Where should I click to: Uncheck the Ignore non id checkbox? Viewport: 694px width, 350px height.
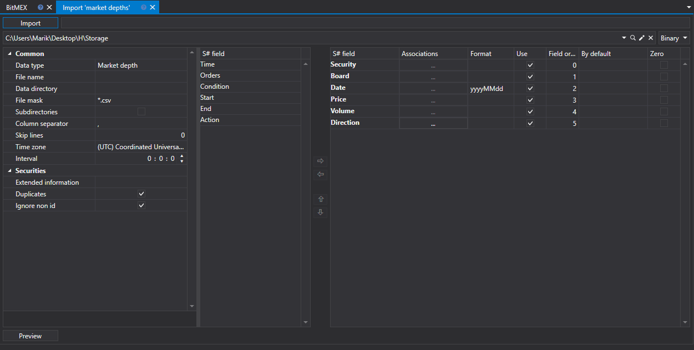pos(141,206)
